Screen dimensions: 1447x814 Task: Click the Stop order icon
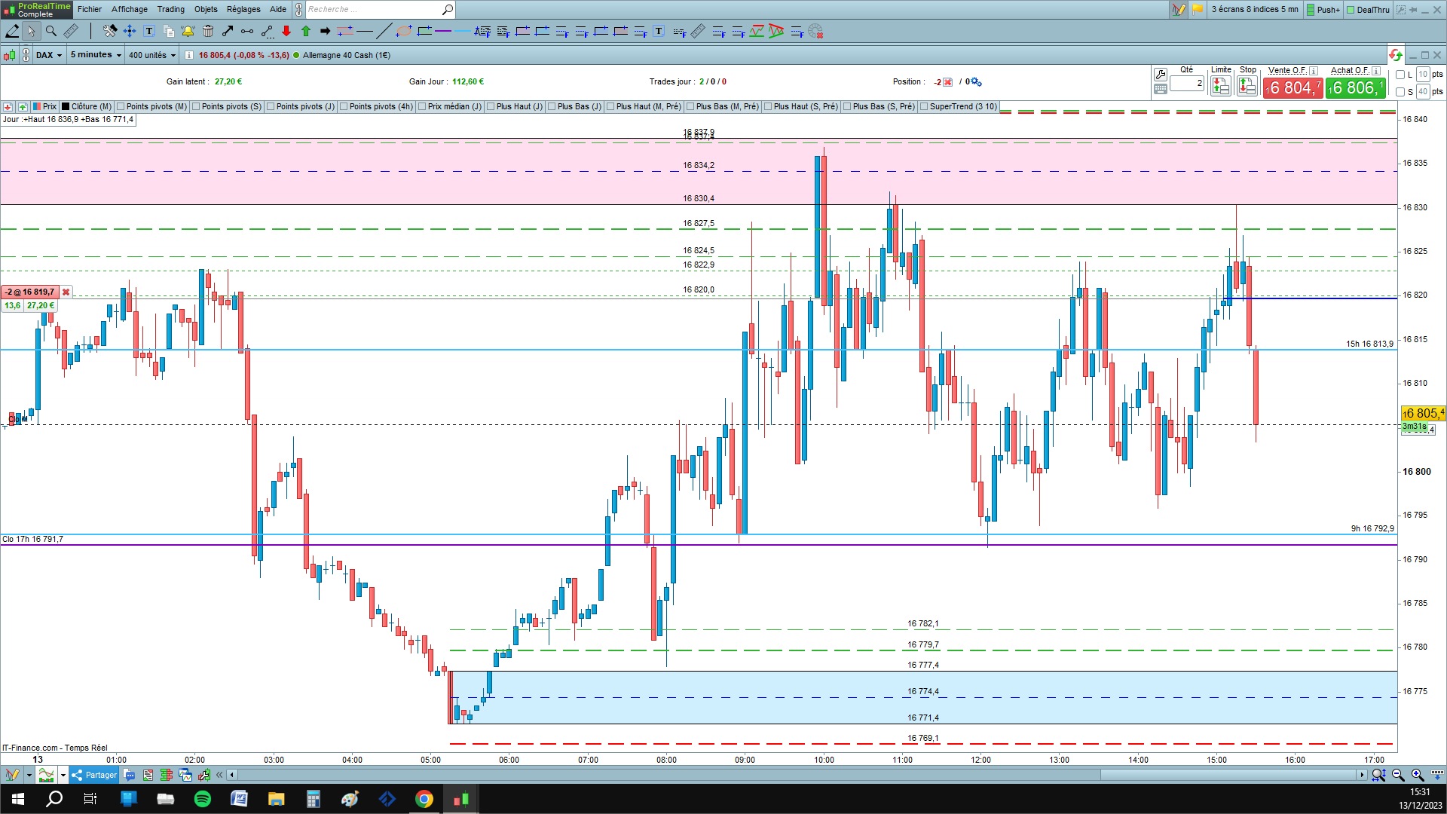(1247, 87)
